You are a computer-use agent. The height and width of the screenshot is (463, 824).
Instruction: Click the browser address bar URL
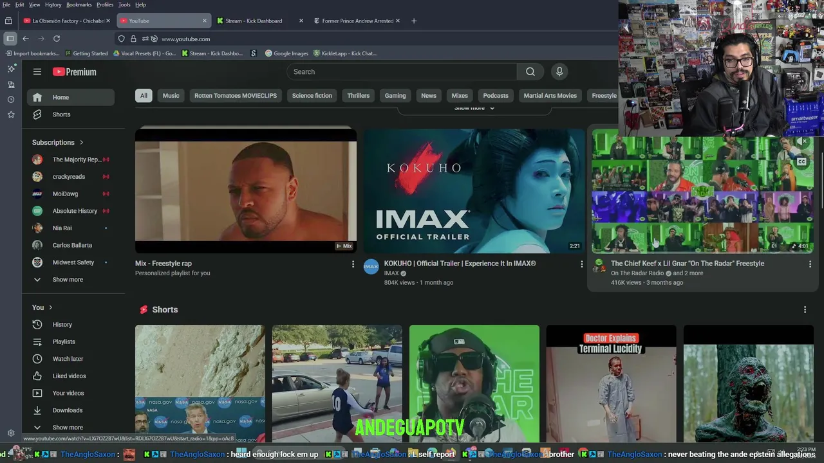click(185, 39)
